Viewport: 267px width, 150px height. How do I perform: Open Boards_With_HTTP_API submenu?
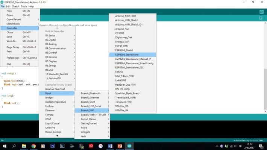pos(92,115)
